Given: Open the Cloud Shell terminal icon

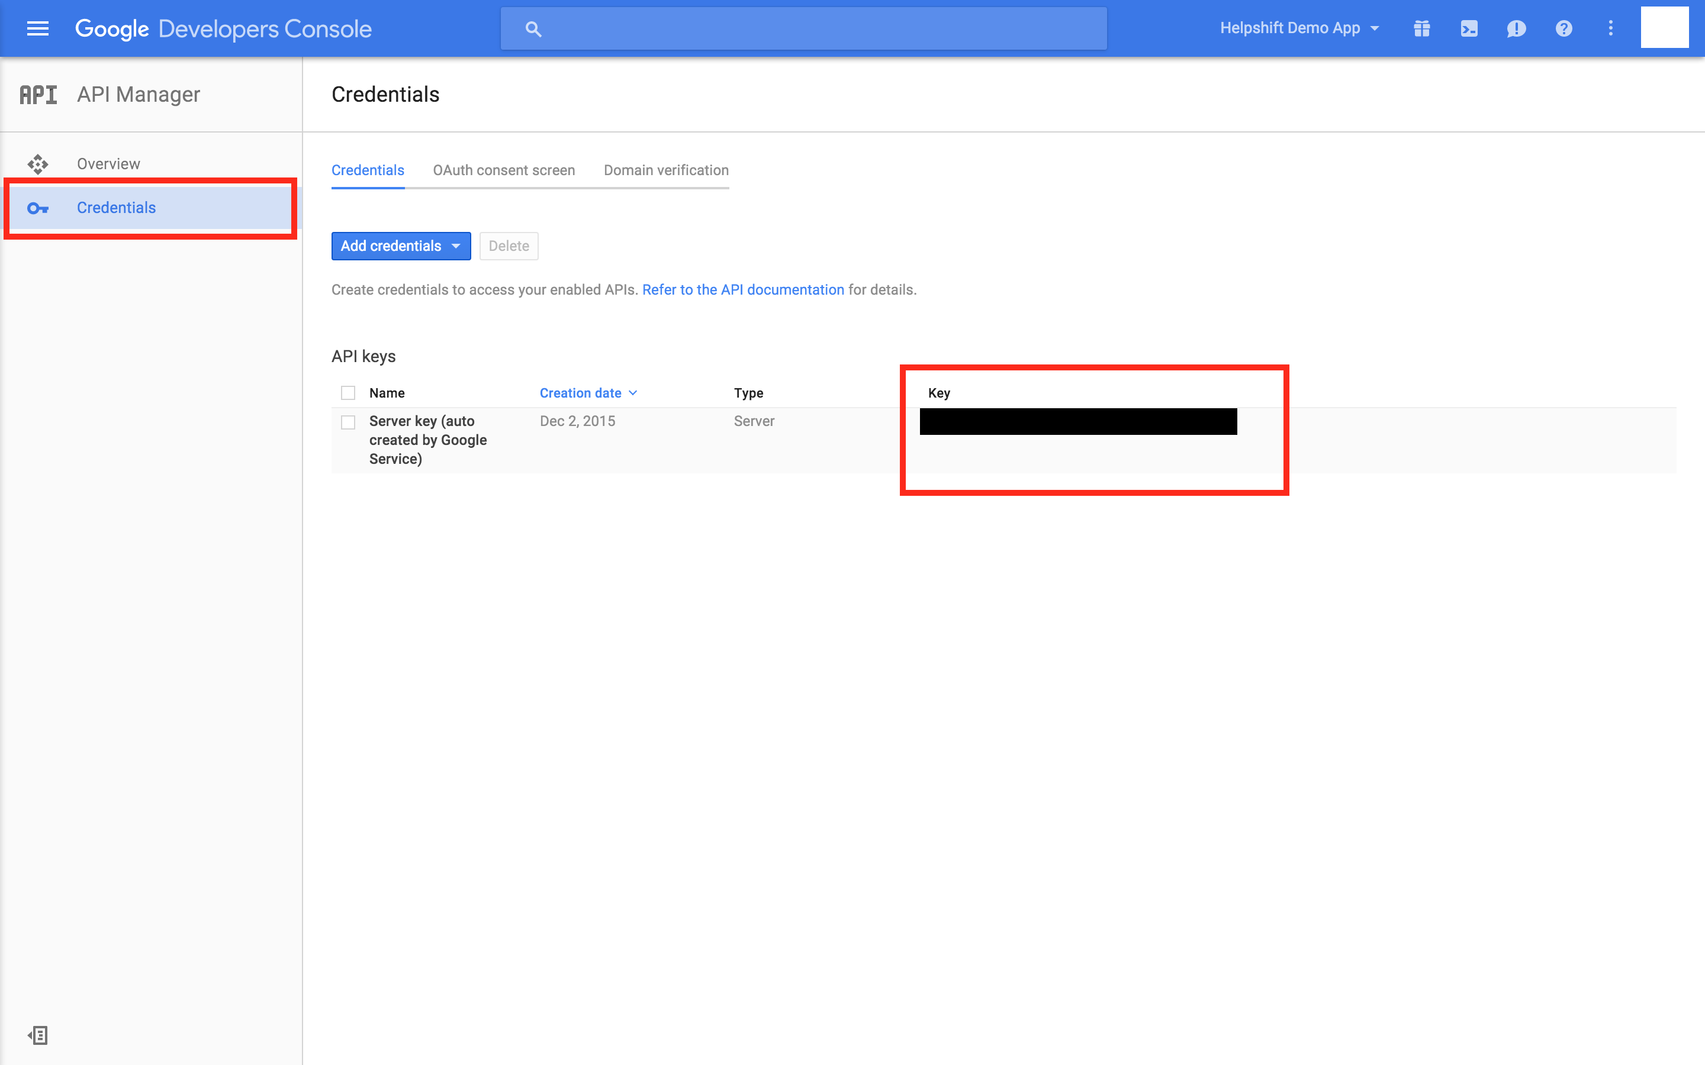Looking at the screenshot, I should tap(1469, 28).
